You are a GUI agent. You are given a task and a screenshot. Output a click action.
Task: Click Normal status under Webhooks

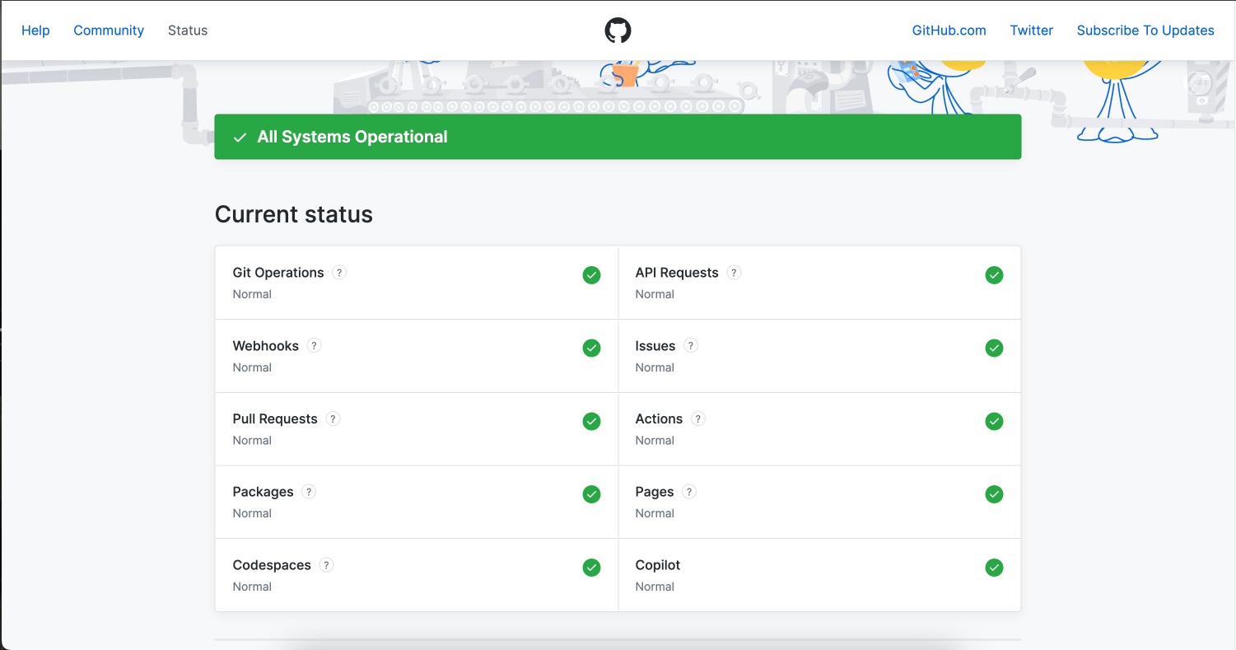click(x=252, y=367)
